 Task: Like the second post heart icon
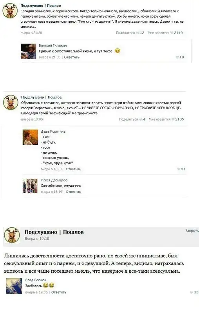[x=173, y=119]
